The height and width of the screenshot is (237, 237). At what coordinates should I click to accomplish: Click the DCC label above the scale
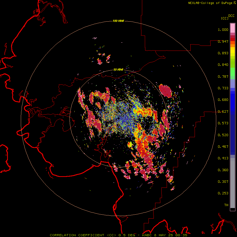(x=231, y=16)
